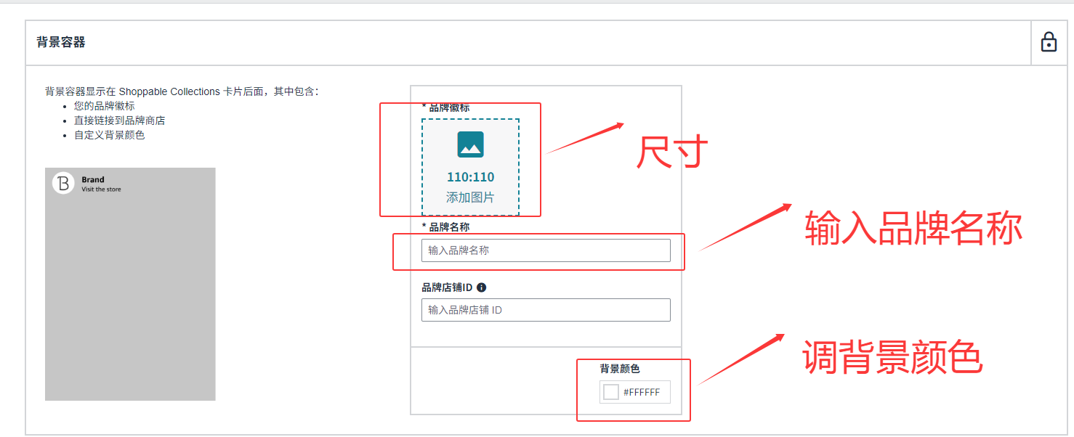This screenshot has height=437, width=1074.
Task: Open the white 背景颜色 color swatch
Action: point(611,392)
